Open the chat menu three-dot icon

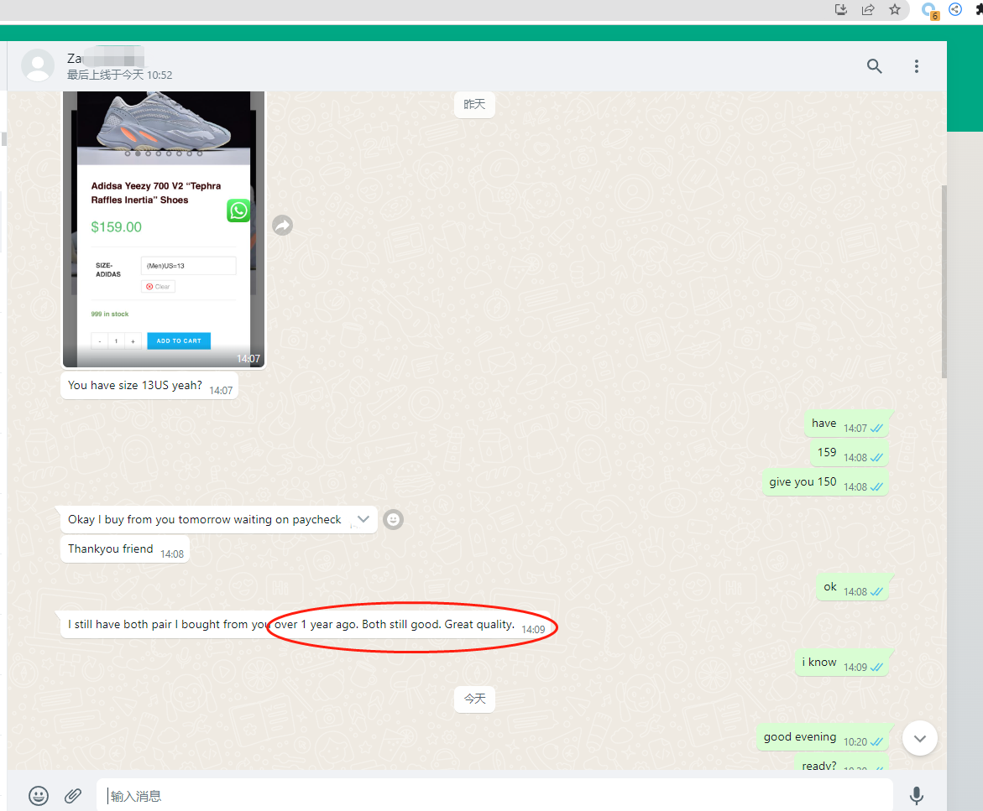[x=916, y=66]
